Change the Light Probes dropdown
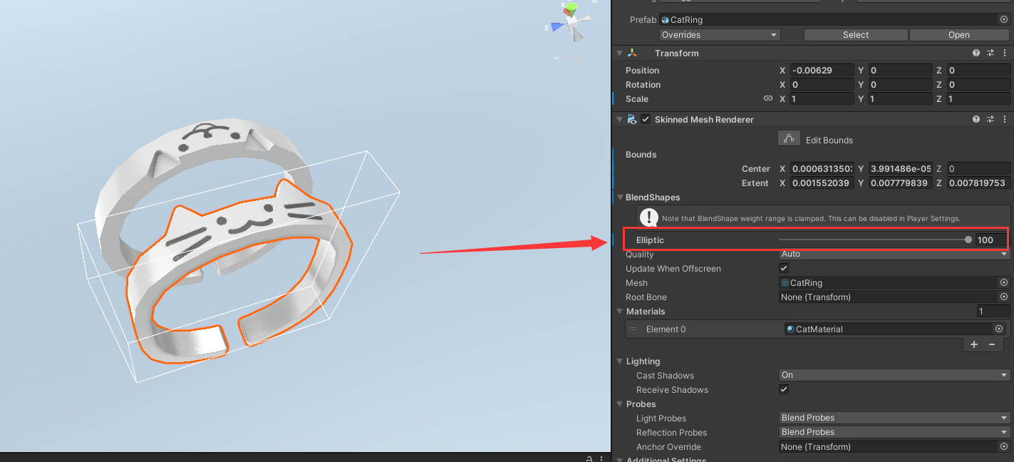The image size is (1014, 462). pos(894,418)
